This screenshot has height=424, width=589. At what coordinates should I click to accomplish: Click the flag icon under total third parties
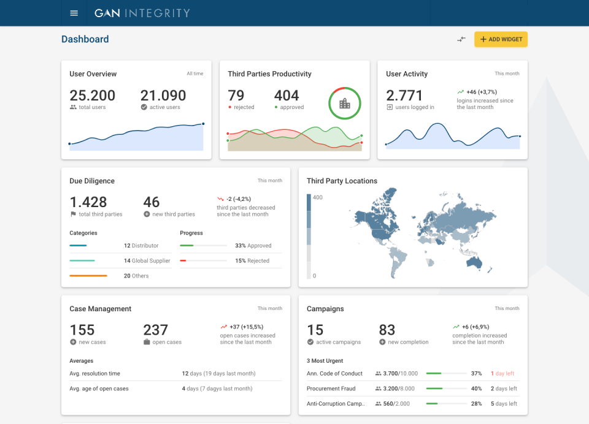click(73, 214)
